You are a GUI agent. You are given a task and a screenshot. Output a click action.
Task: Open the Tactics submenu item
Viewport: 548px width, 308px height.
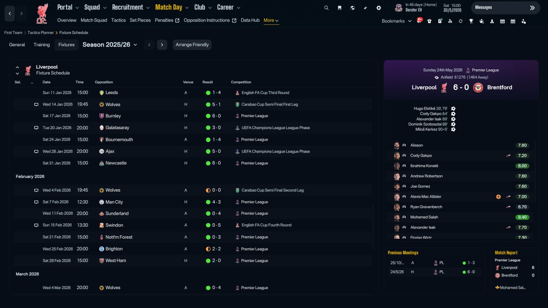pos(119,20)
